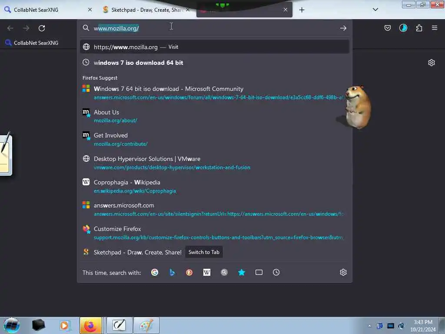Click the Go arrow in address bar
The width and height of the screenshot is (445, 334).
pos(343,28)
